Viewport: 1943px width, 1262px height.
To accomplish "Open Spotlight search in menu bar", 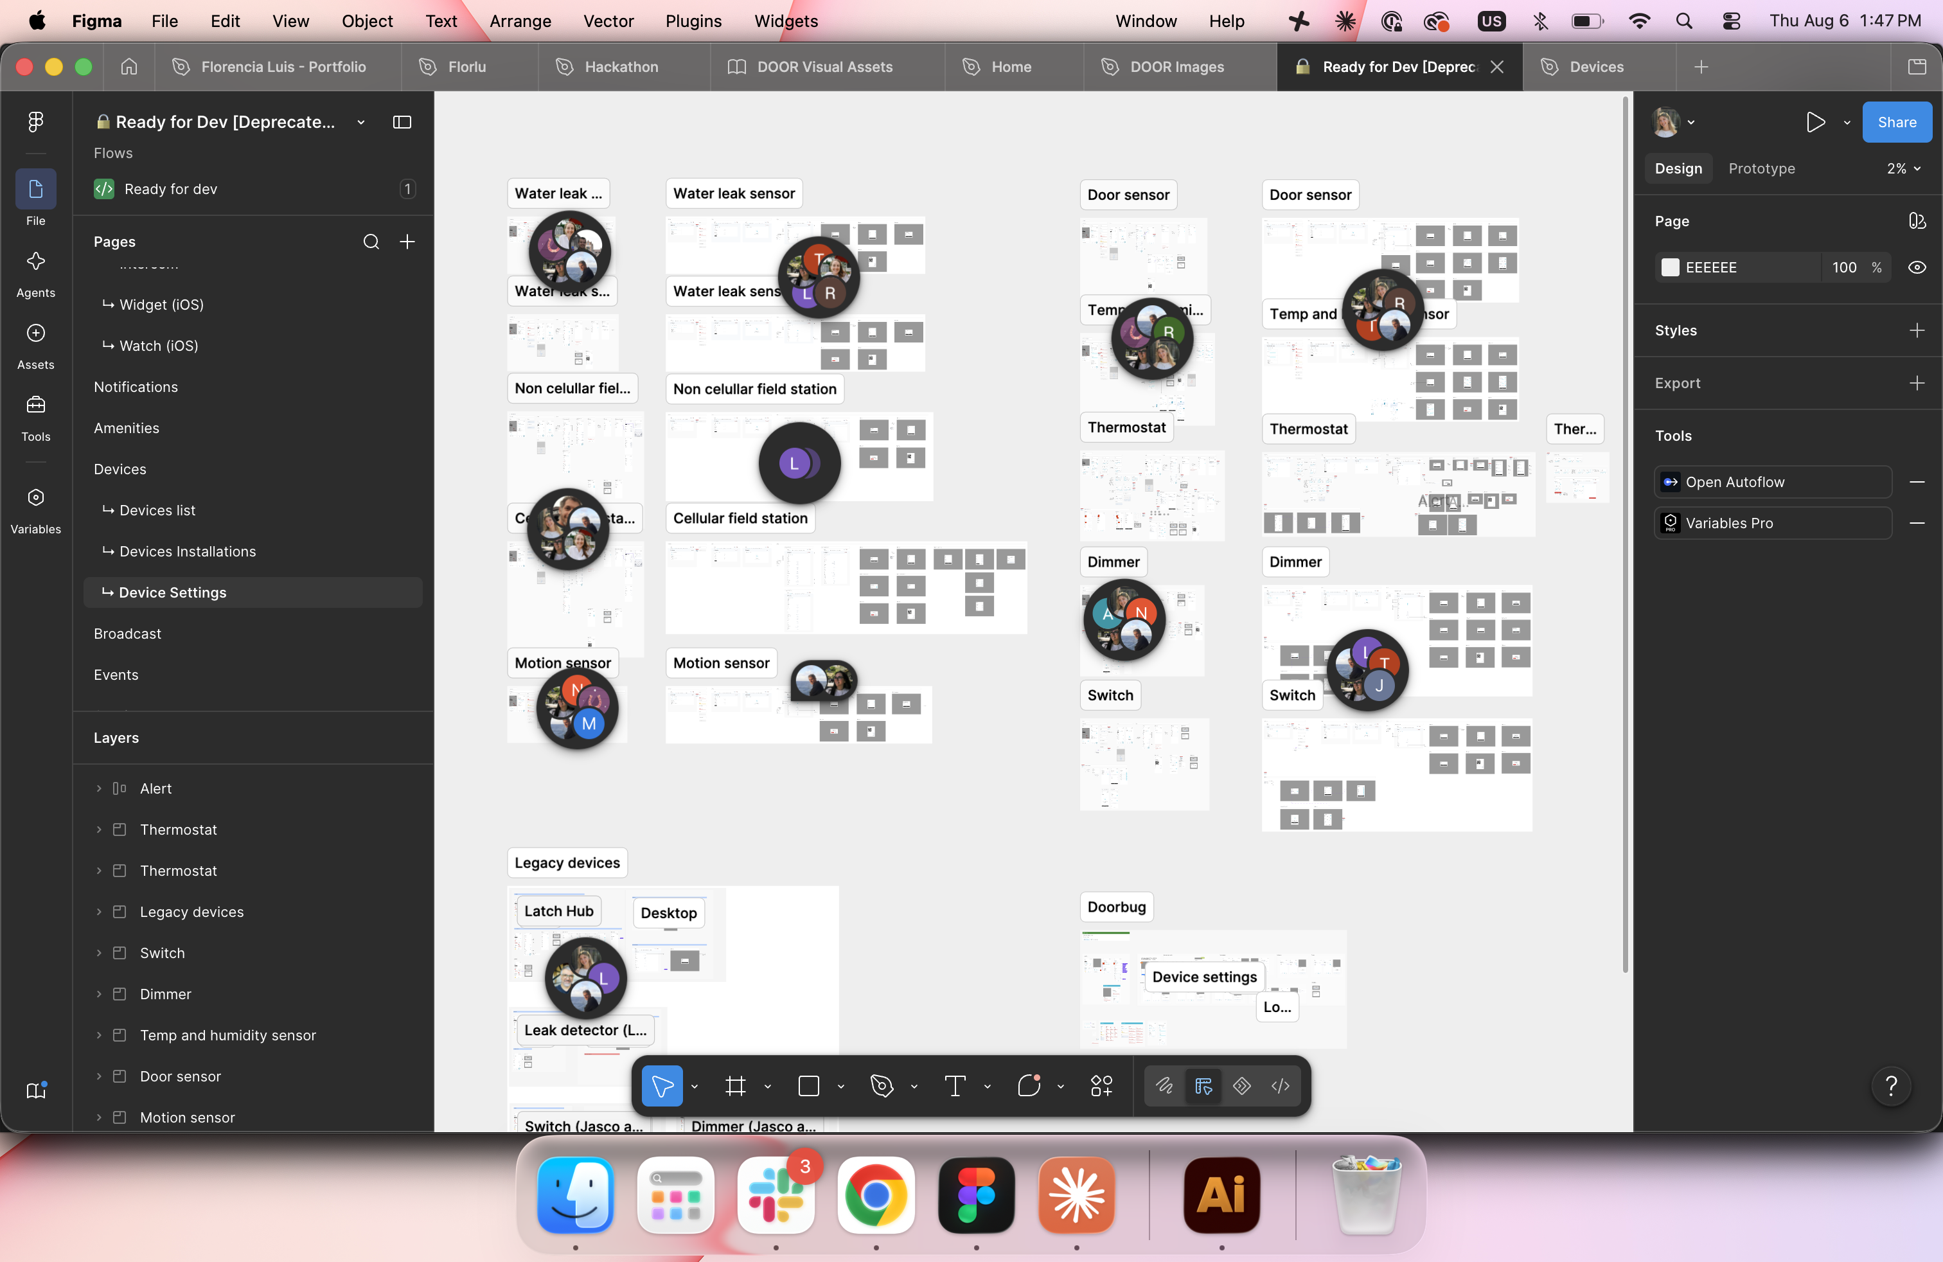I will (1683, 21).
